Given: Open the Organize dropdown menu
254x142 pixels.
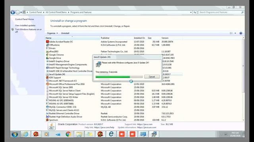Looking at the screenshot, I should click(52, 33).
